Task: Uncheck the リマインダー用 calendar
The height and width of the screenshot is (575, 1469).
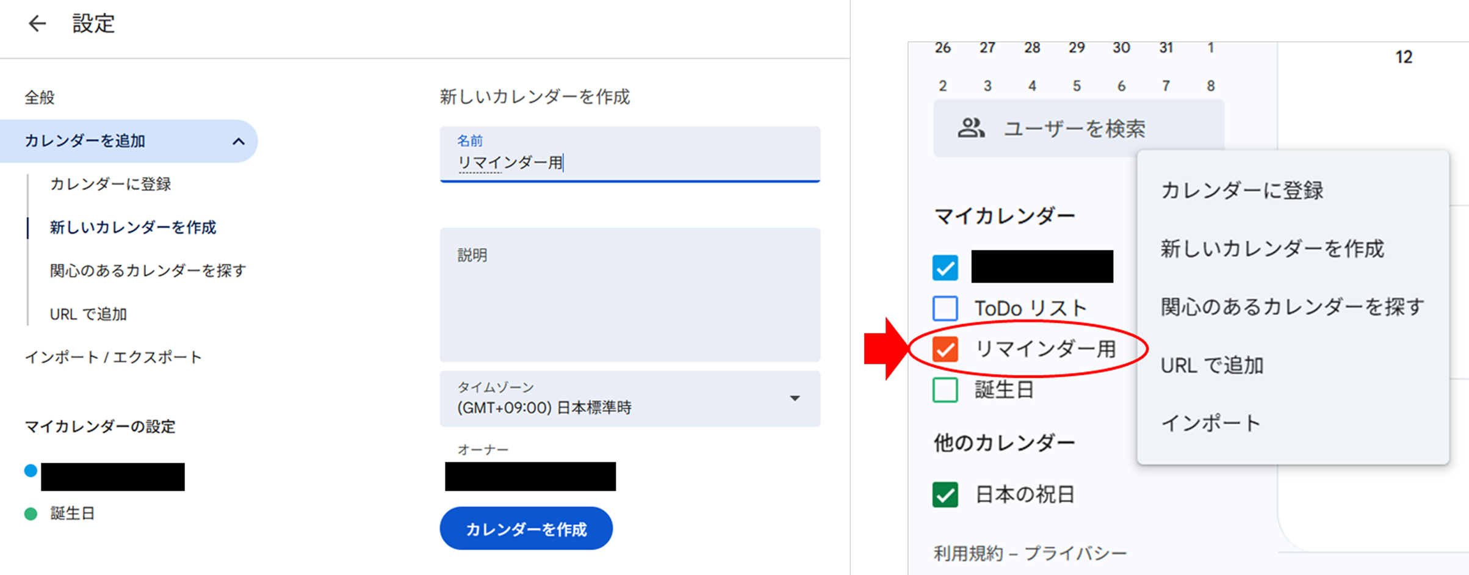Action: pyautogui.click(x=945, y=349)
